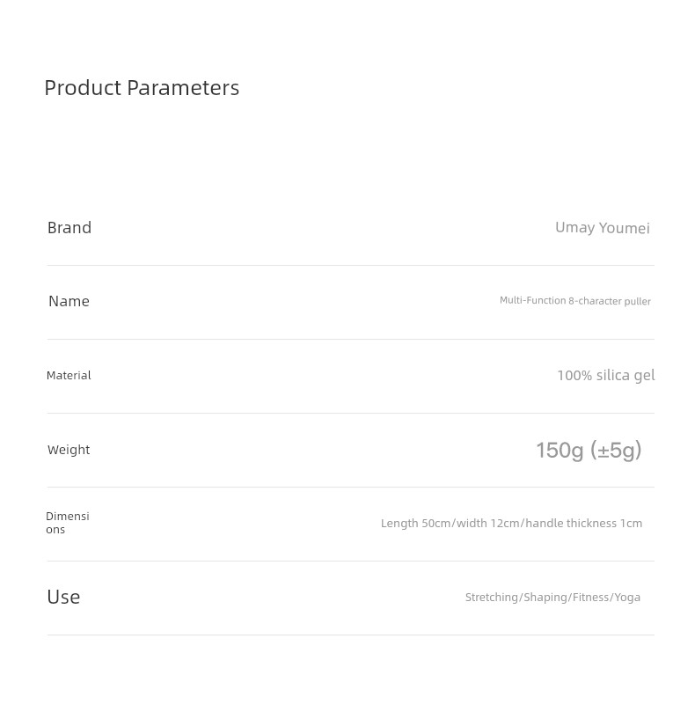Click Stretching/Shaping/Fitness/Yoga use text
Viewport: 695px width, 712px height.
552,598
